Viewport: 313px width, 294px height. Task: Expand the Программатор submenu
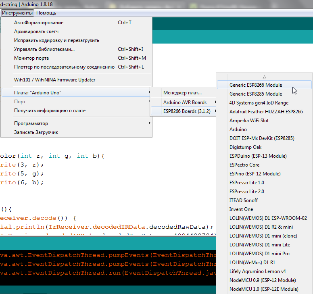[x=77, y=123]
